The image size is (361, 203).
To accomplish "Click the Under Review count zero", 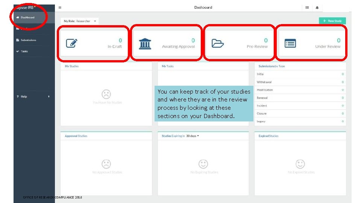I will pyautogui.click(x=339, y=41).
